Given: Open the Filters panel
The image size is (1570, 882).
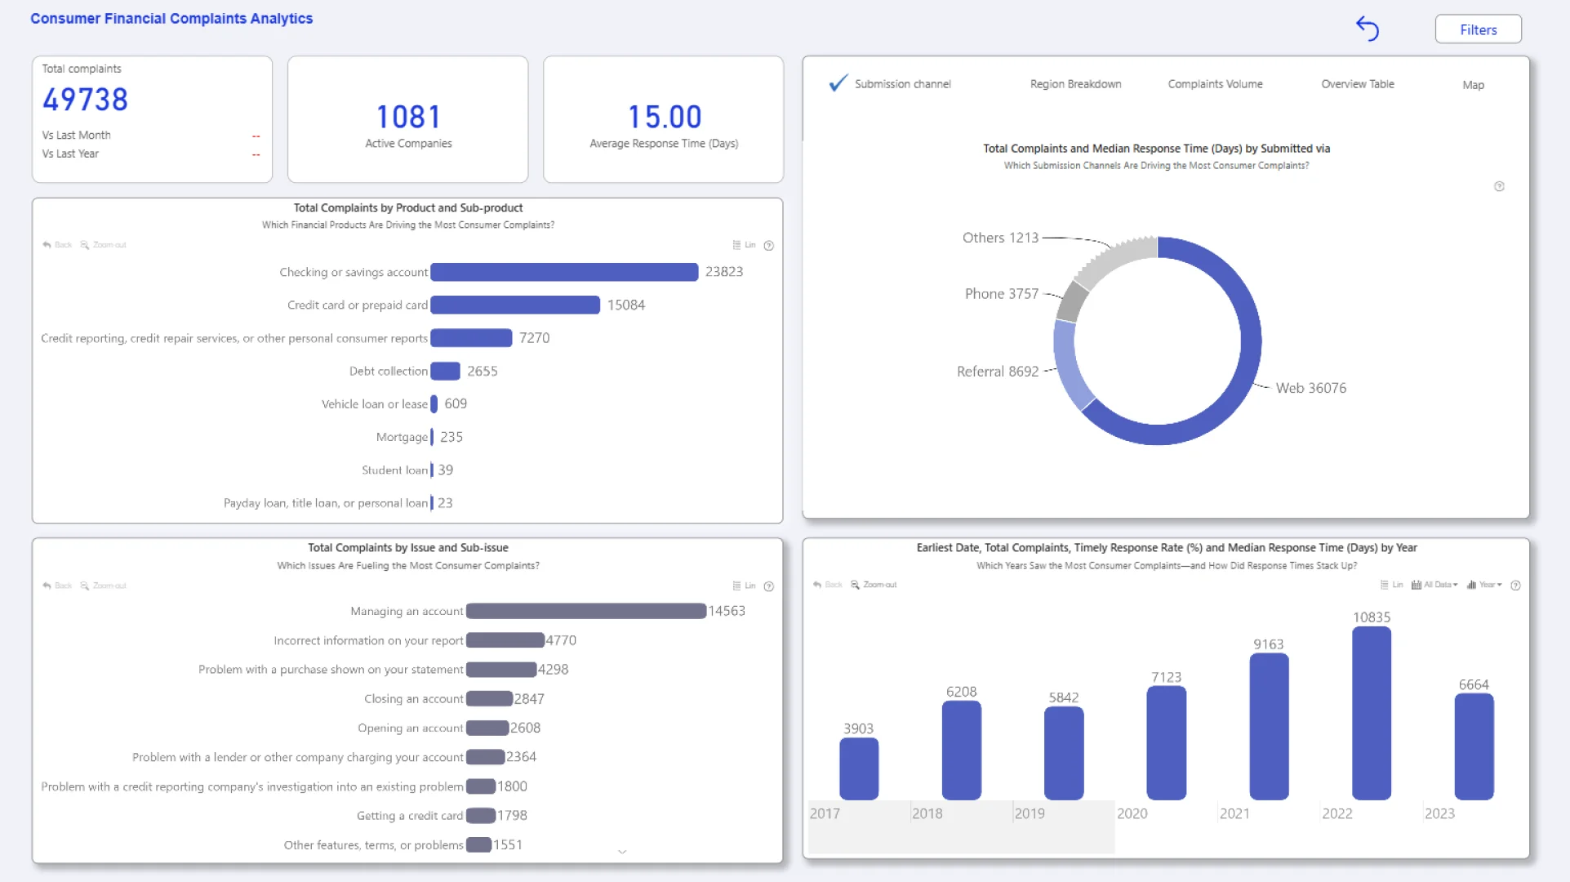Looking at the screenshot, I should click(x=1478, y=29).
